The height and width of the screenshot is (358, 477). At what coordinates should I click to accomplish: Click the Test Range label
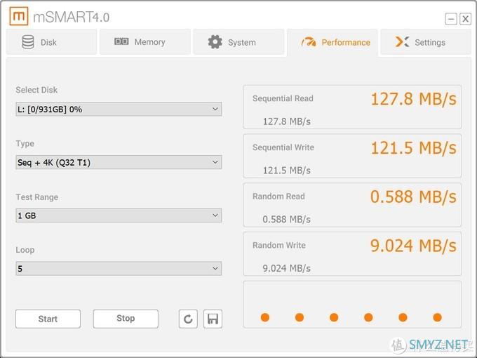point(36,197)
